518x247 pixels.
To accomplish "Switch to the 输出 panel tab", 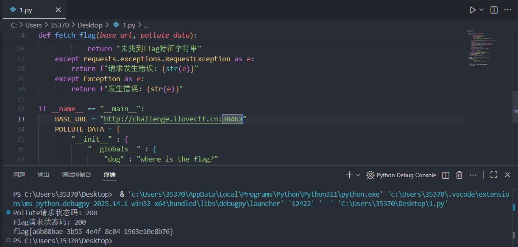I will 43,175.
